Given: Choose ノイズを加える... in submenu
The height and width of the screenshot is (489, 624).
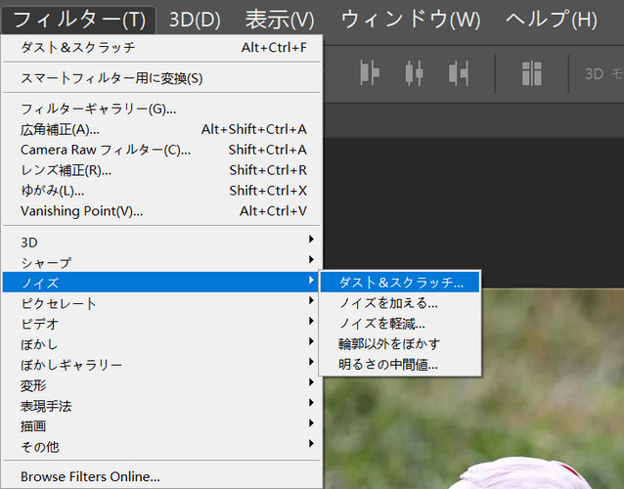Looking at the screenshot, I should click(400, 303).
